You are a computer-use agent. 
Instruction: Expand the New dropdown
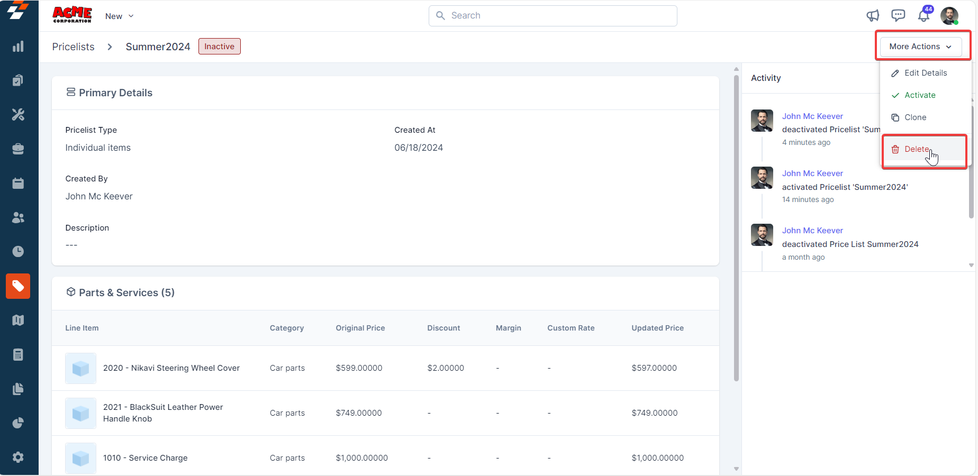pos(119,16)
